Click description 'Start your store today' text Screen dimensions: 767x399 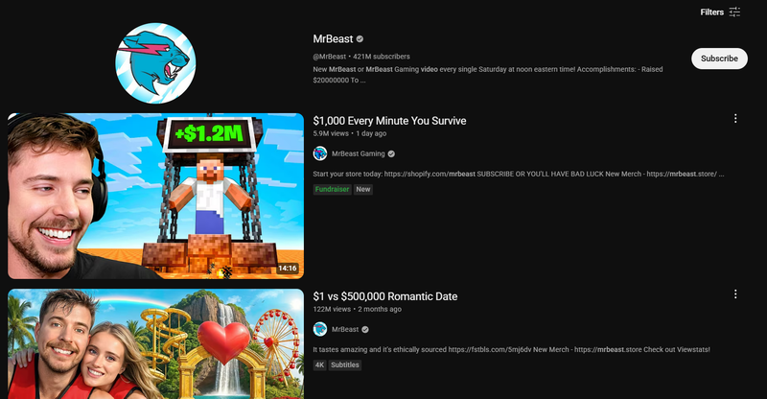click(x=519, y=174)
